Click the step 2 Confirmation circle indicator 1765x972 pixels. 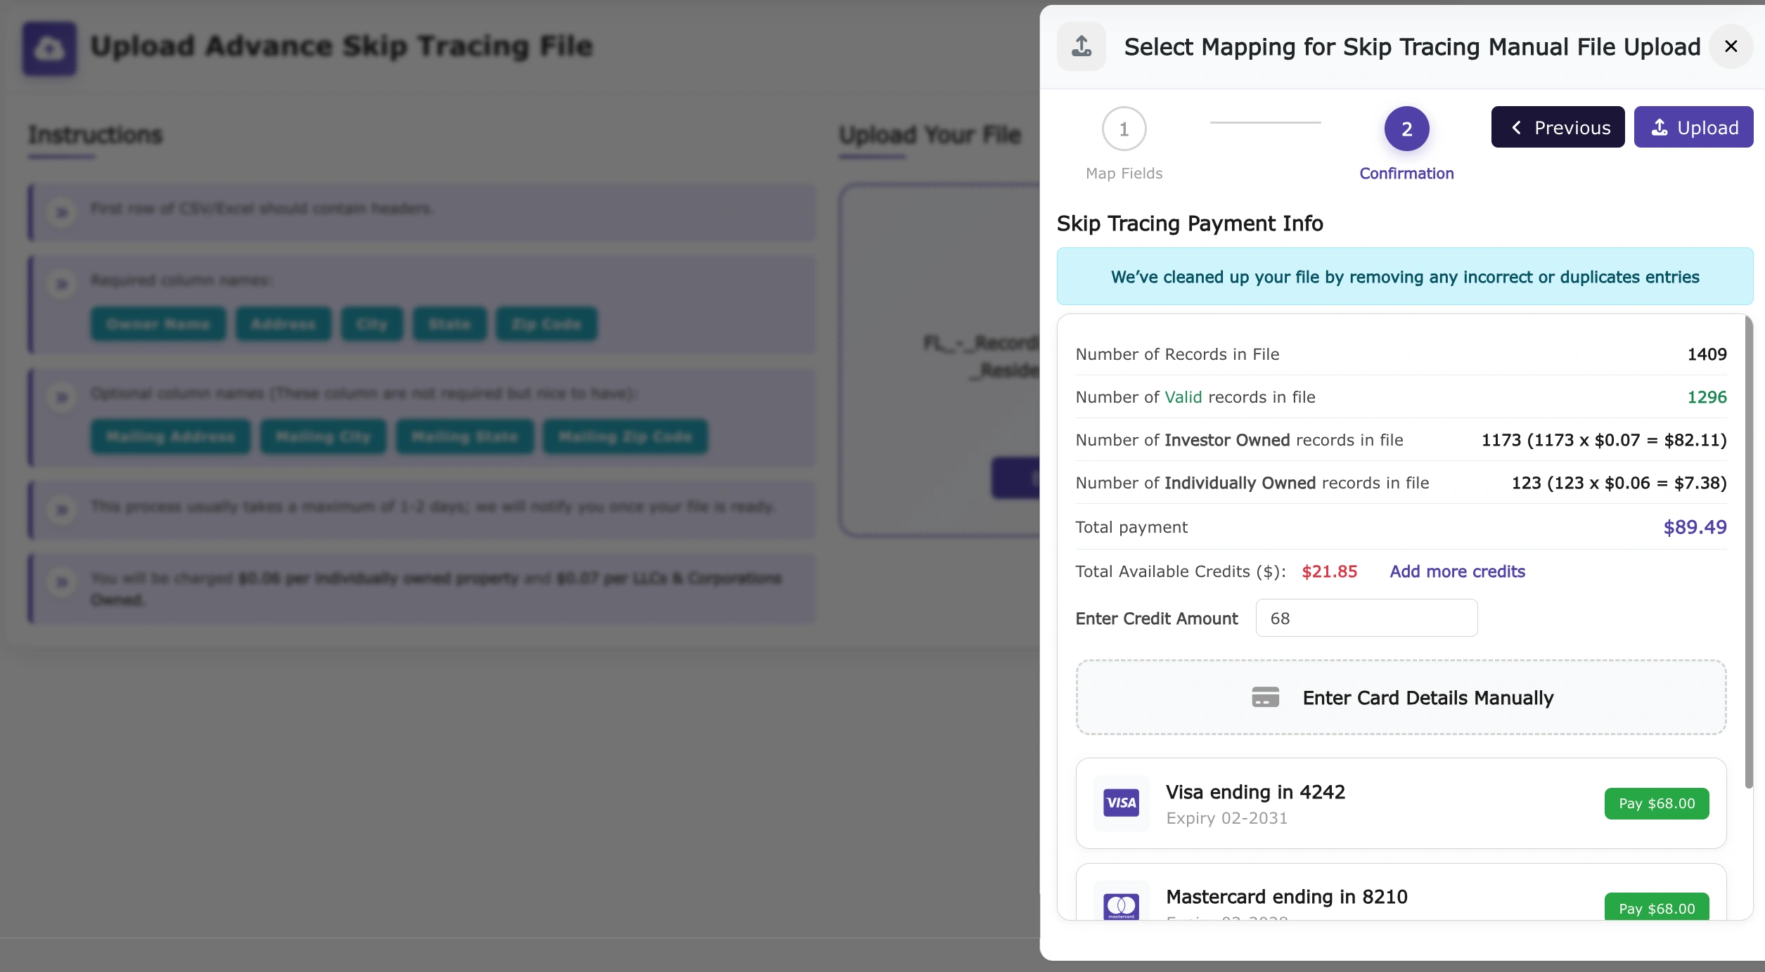pos(1406,129)
